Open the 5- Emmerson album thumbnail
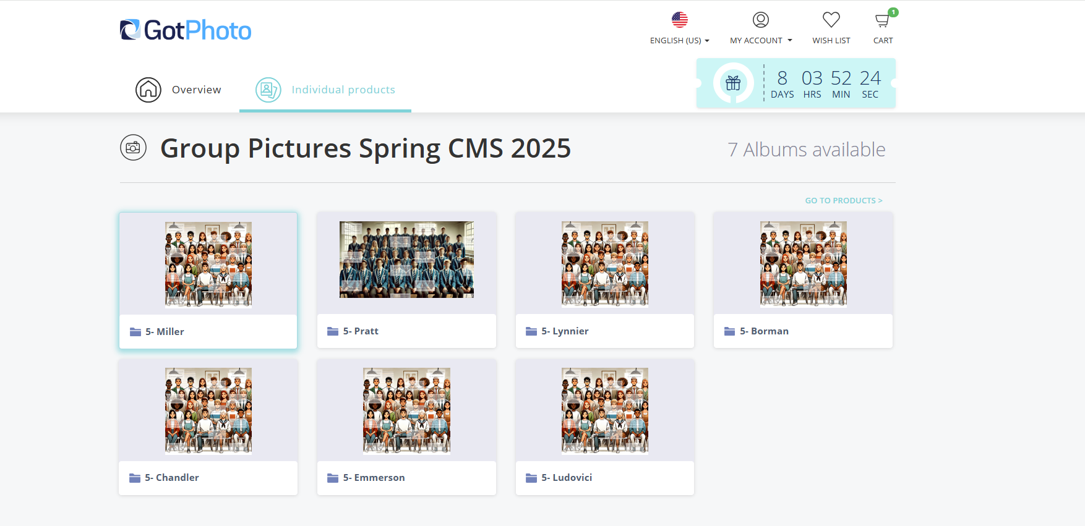Screen dimensions: 1085x526 406,410
